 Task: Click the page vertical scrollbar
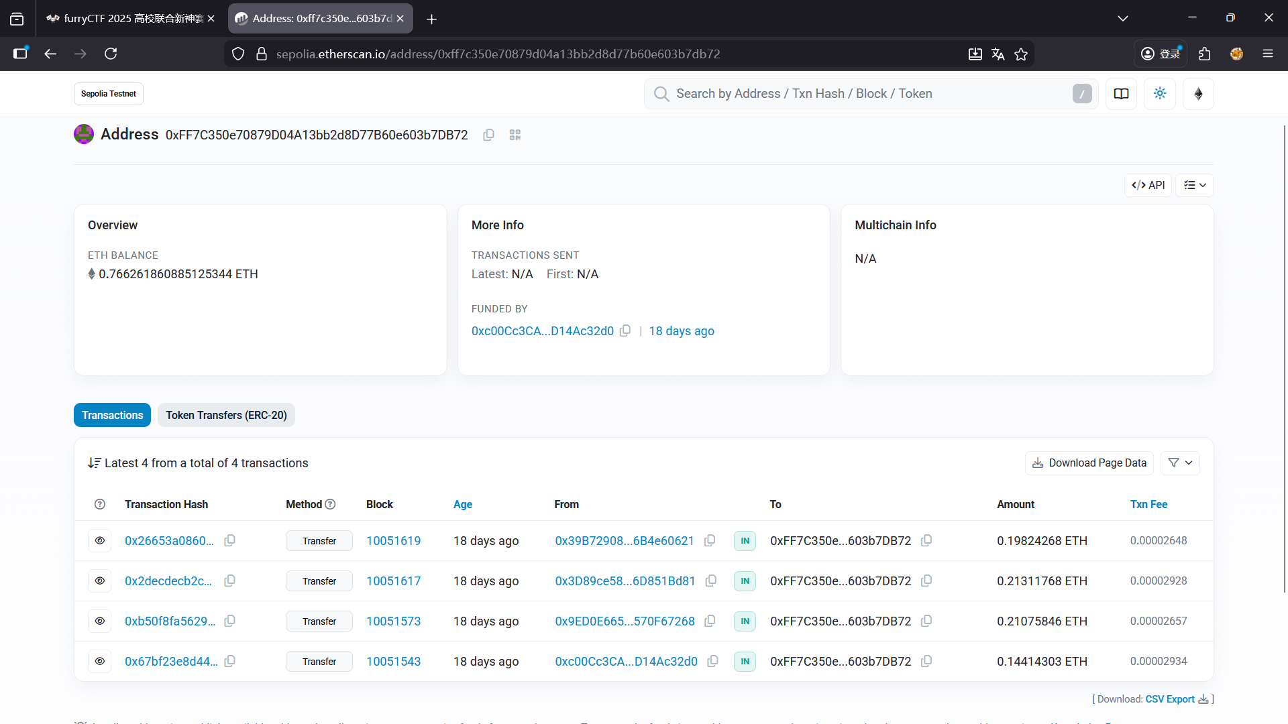coord(1284,355)
